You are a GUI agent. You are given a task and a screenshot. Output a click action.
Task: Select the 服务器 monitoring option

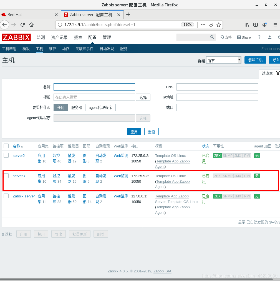click(x=77, y=107)
